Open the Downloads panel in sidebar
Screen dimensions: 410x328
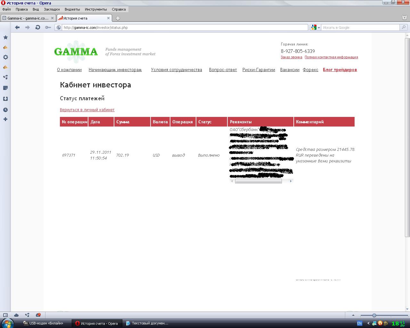click(5, 99)
